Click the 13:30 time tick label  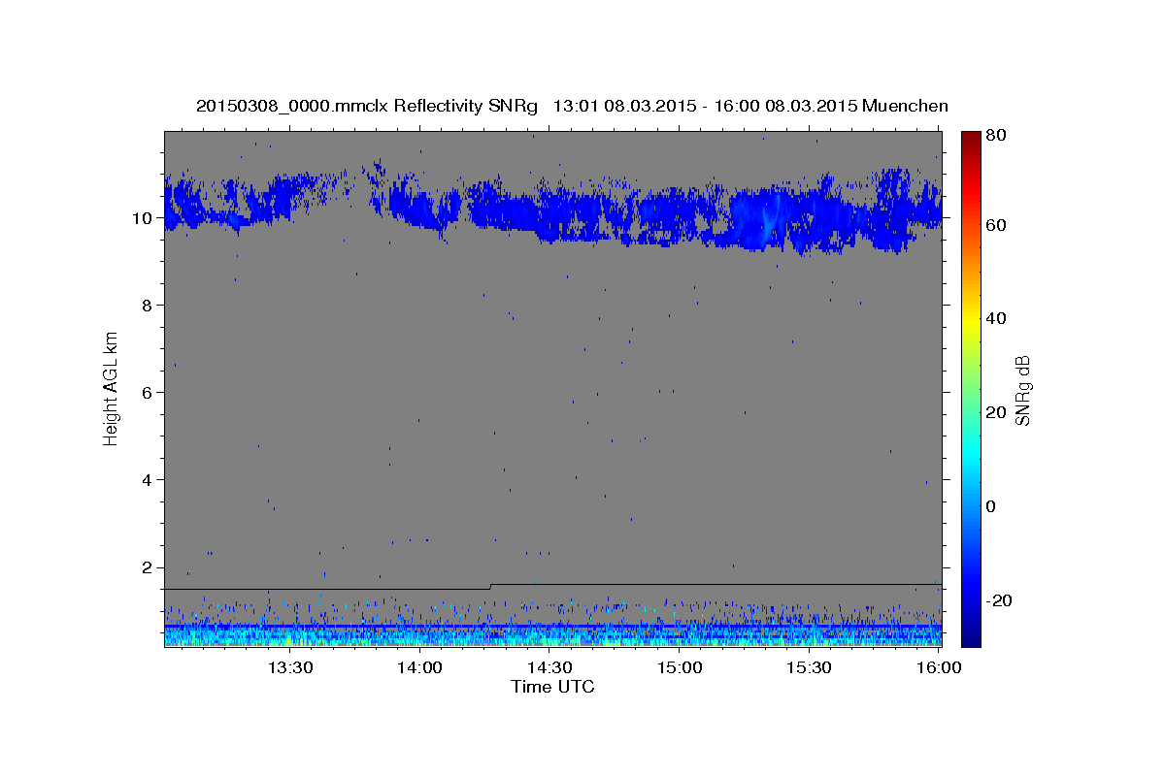(x=289, y=667)
